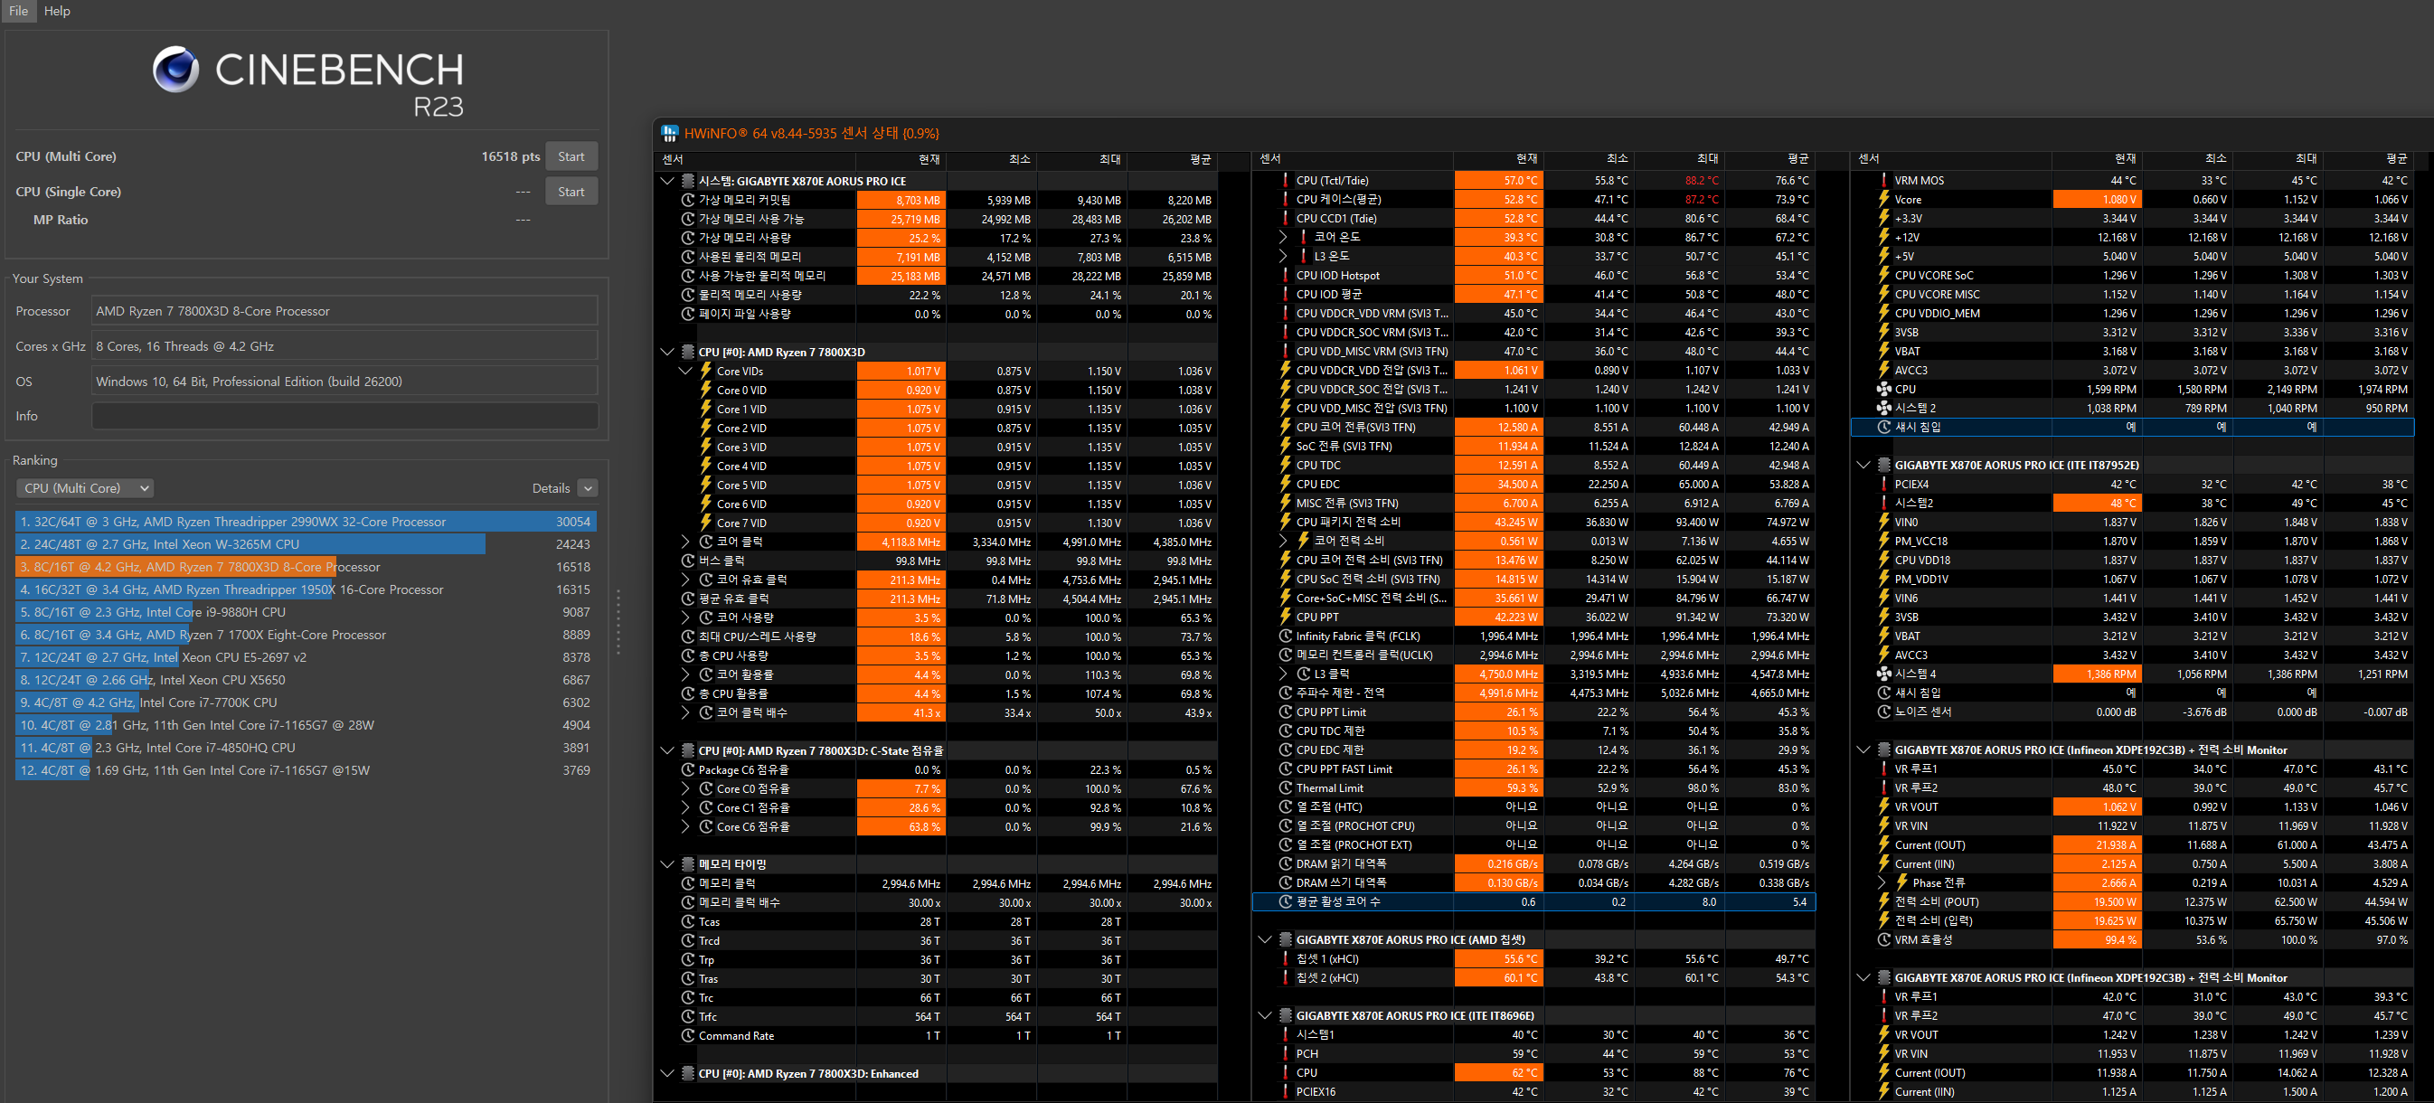Click the chip icon of the ITE IT87952E group
This screenshot has width=2434, height=1103.
pos(1883,465)
